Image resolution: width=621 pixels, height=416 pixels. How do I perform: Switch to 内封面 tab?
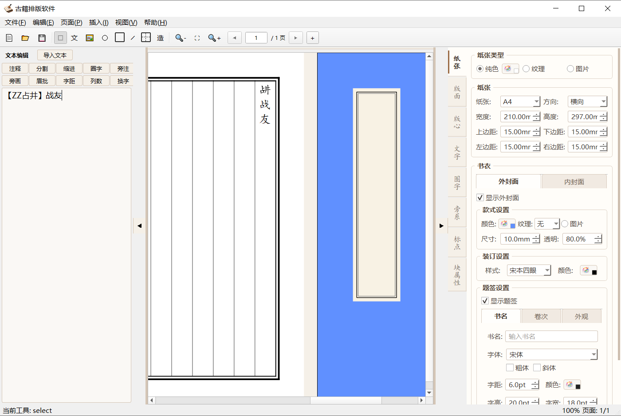[x=574, y=182]
